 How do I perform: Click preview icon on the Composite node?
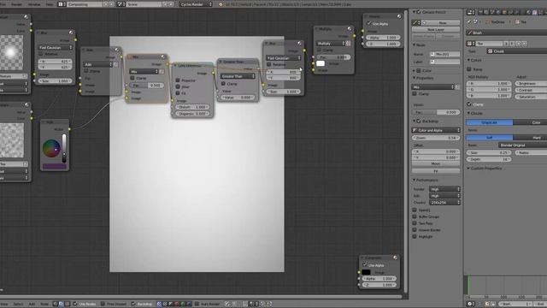(395, 258)
